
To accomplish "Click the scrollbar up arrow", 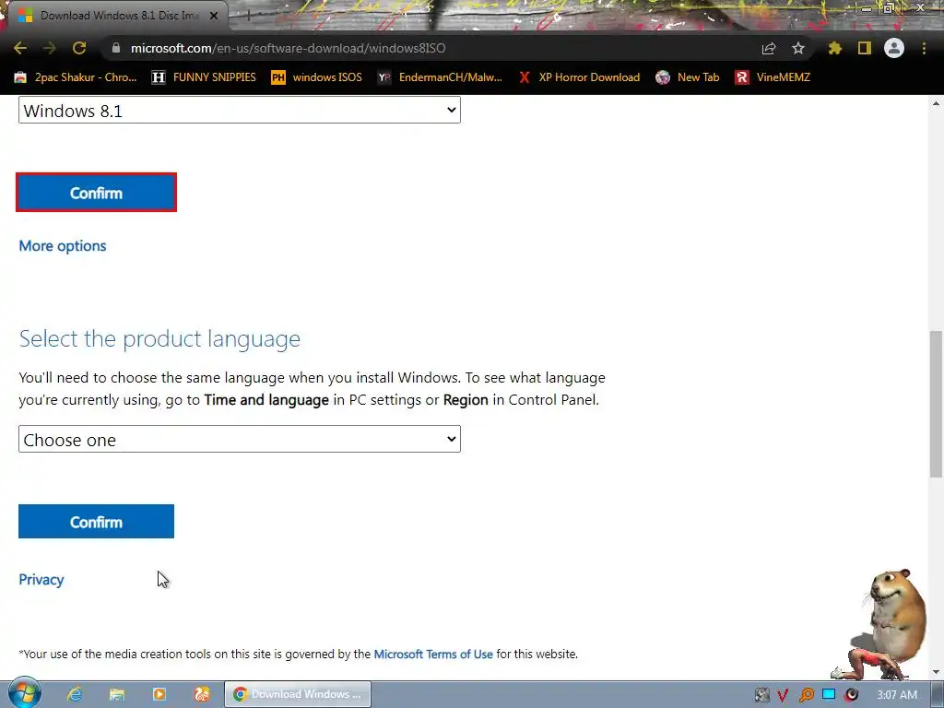I will point(937,103).
